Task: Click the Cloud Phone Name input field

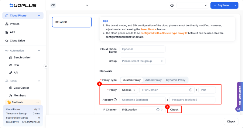Action: point(142,49)
